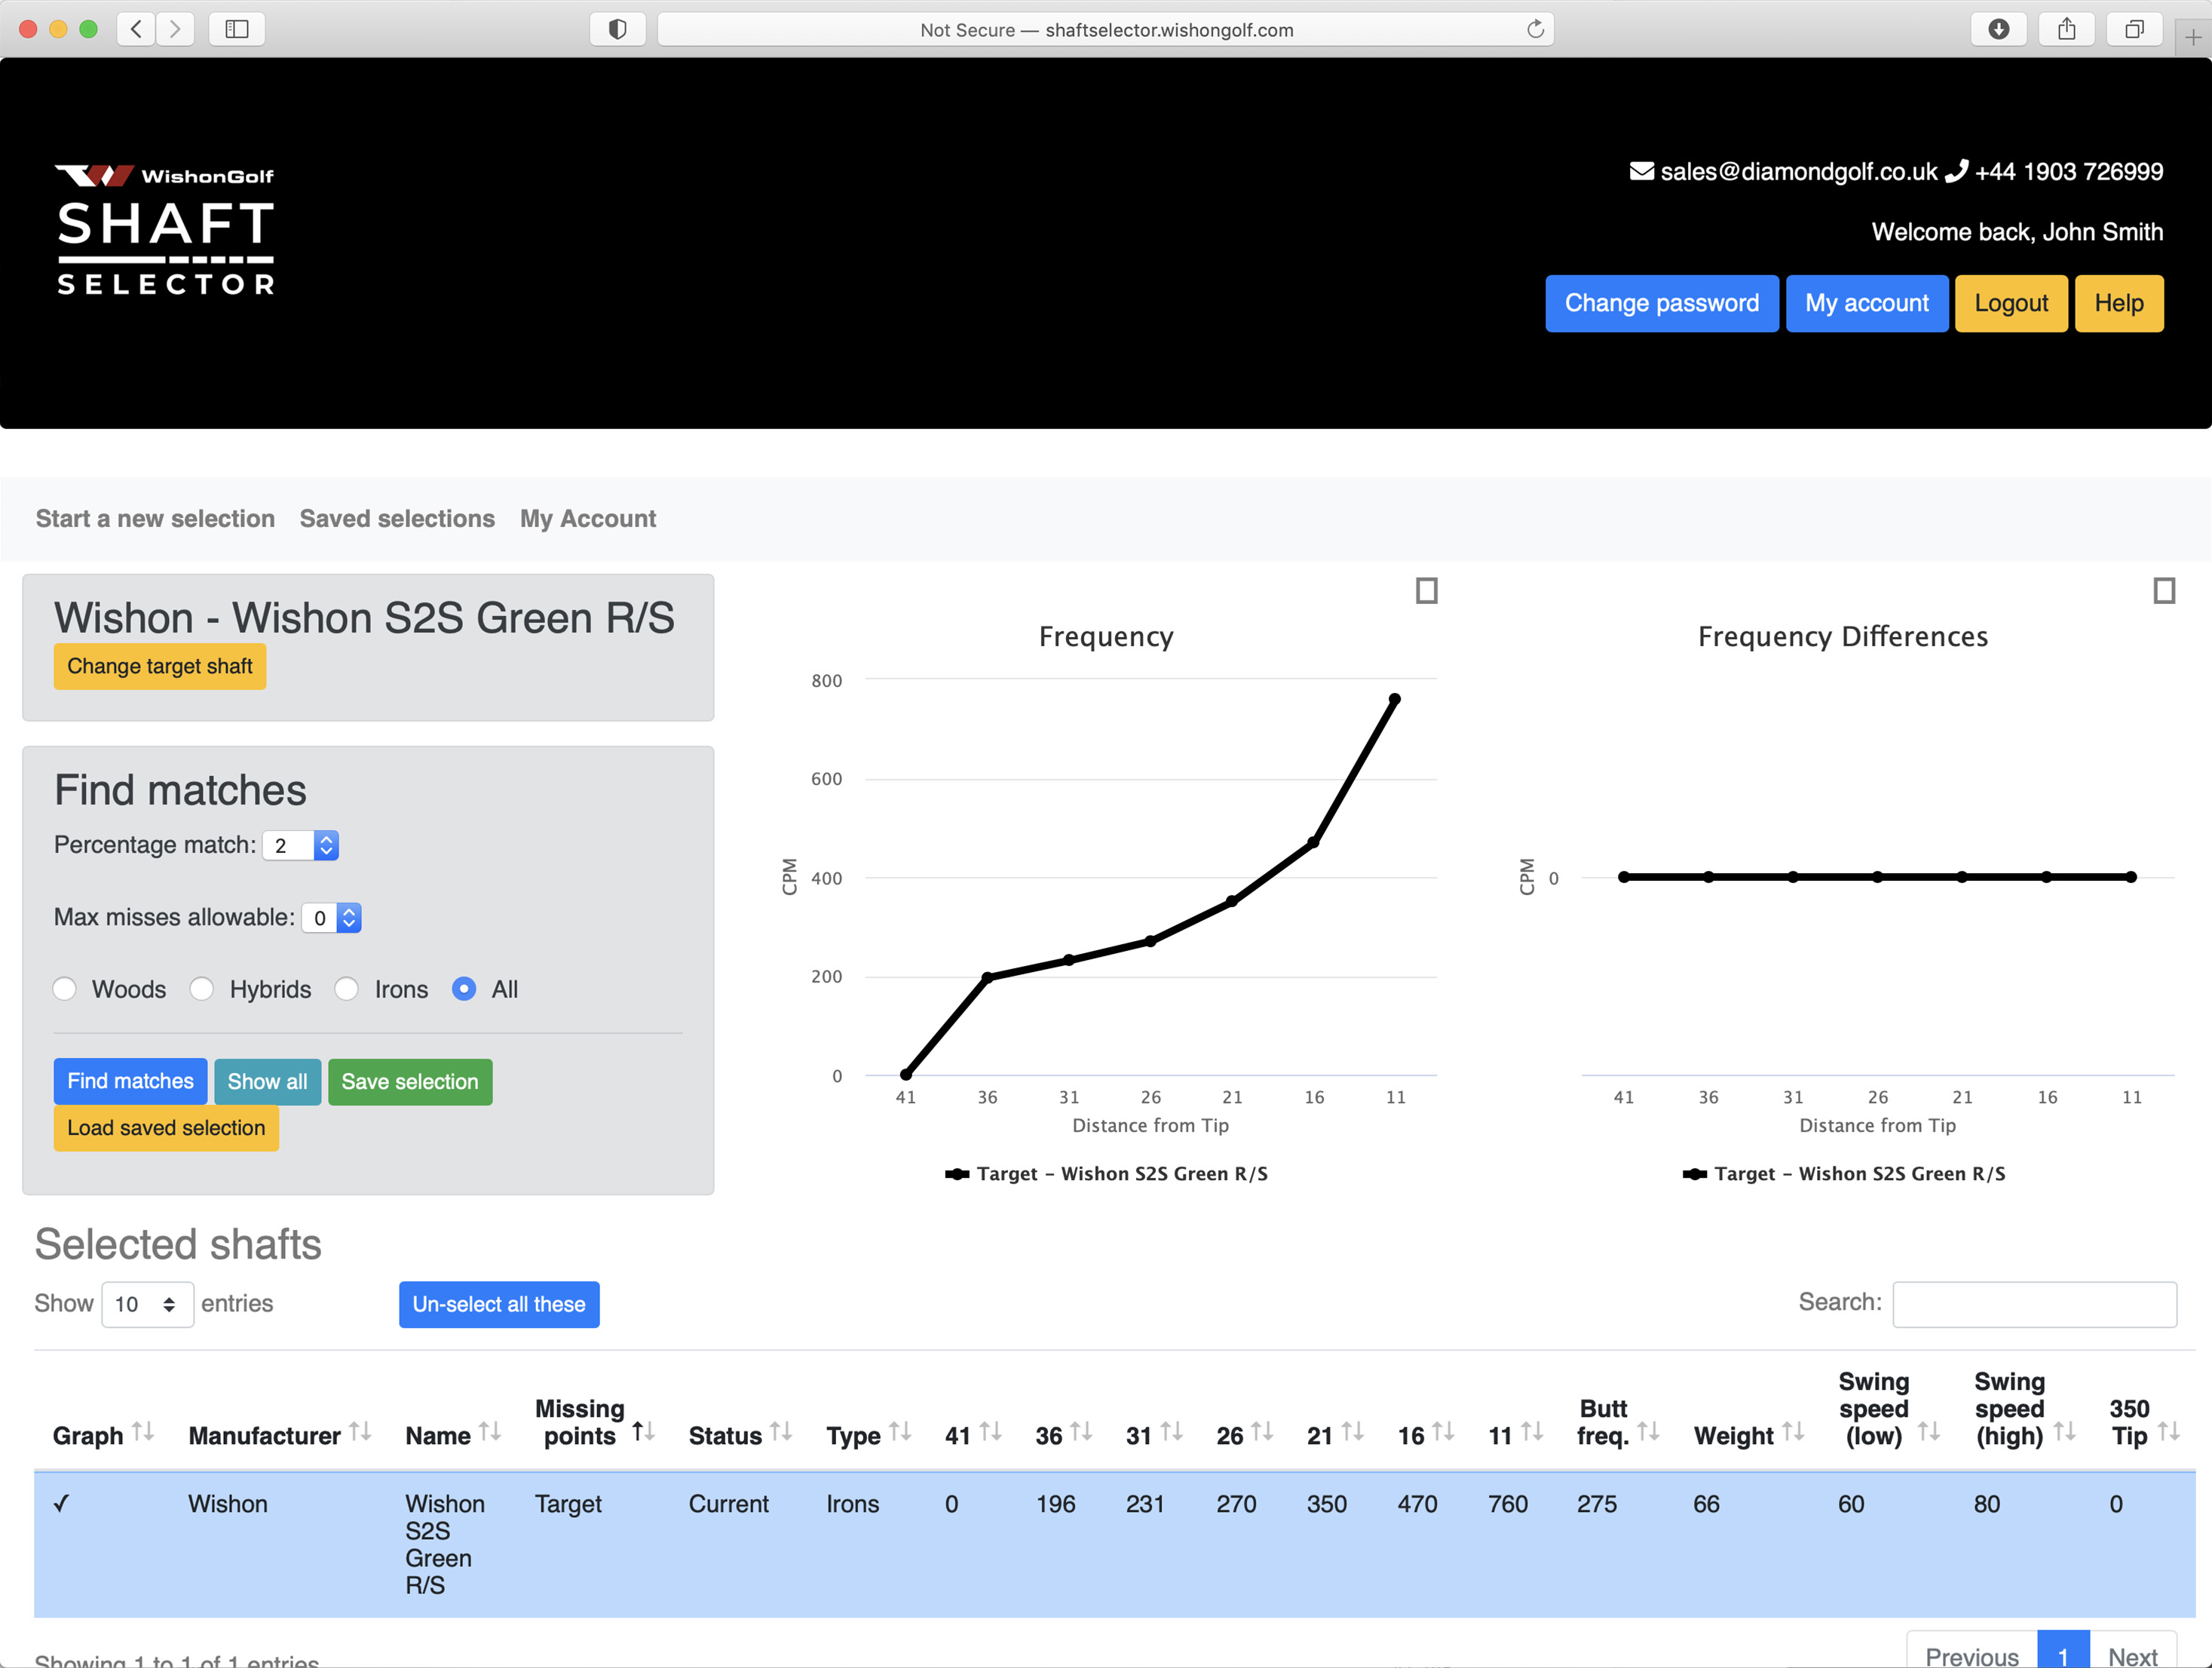Open Start a new selection tab

click(x=155, y=519)
